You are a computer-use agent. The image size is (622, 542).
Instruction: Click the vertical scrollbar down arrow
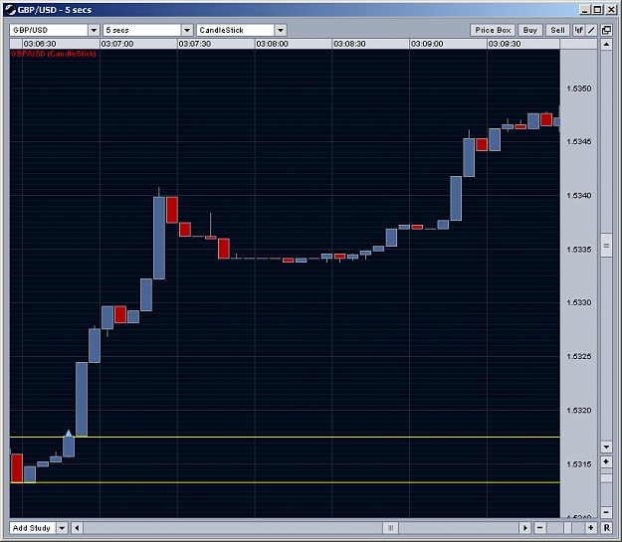pos(606,447)
